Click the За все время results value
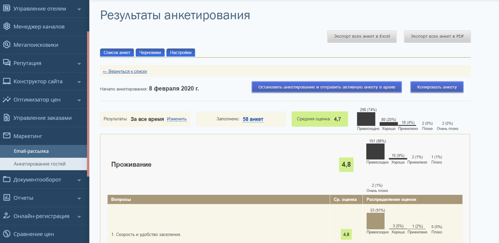The width and height of the screenshot is (499, 243). click(147, 119)
